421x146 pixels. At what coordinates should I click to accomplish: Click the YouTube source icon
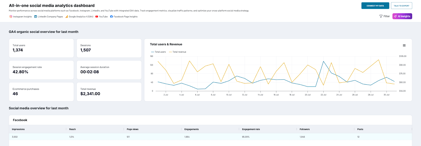(97, 17)
